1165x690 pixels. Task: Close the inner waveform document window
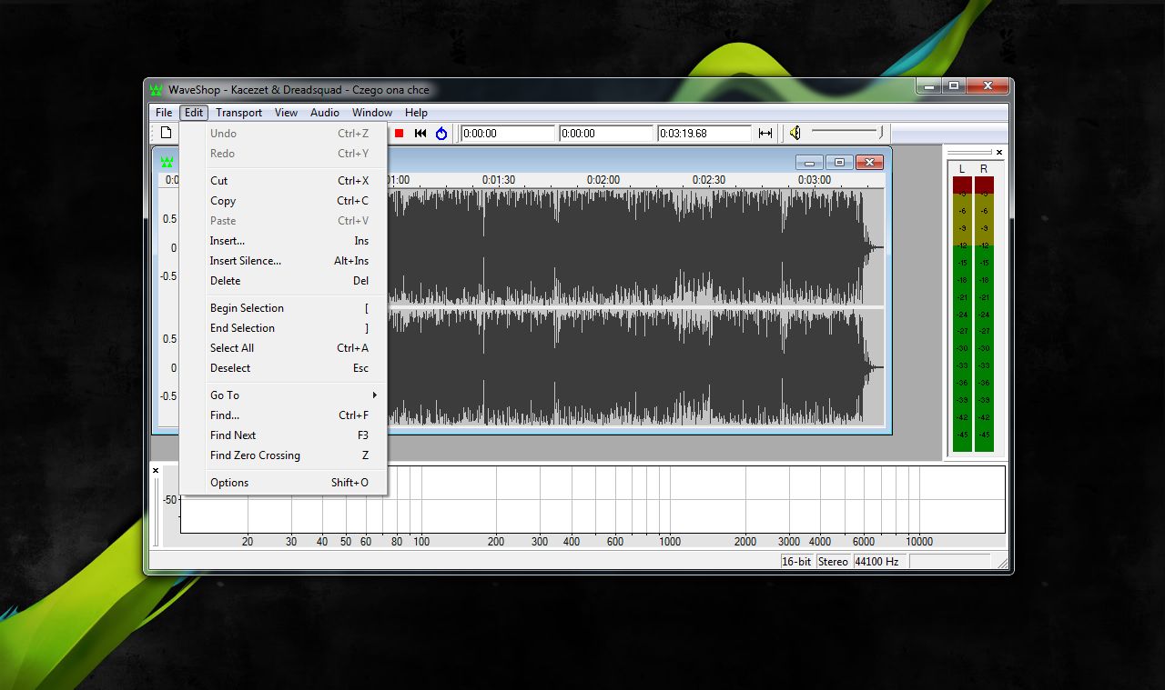(869, 162)
